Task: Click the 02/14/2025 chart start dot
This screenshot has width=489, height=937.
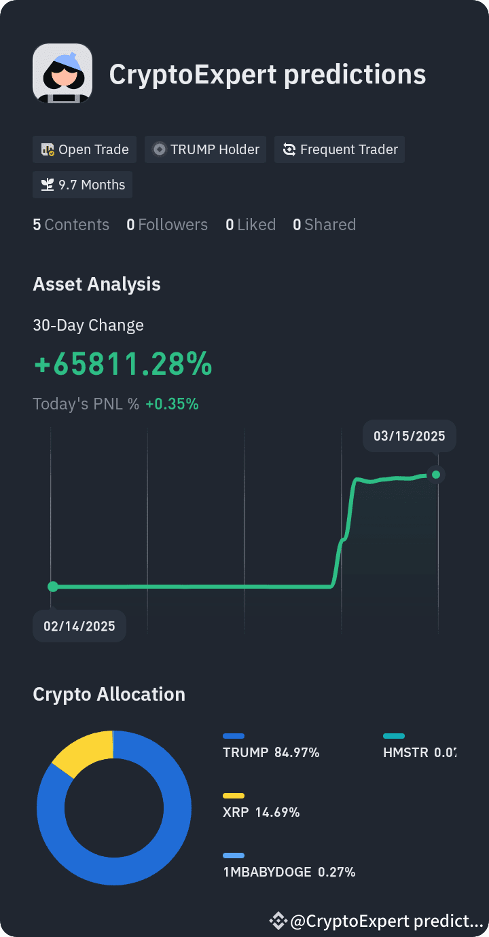Action: pyautogui.click(x=53, y=587)
